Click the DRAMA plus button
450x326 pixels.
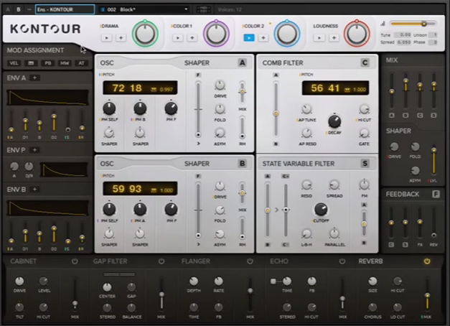(121, 37)
